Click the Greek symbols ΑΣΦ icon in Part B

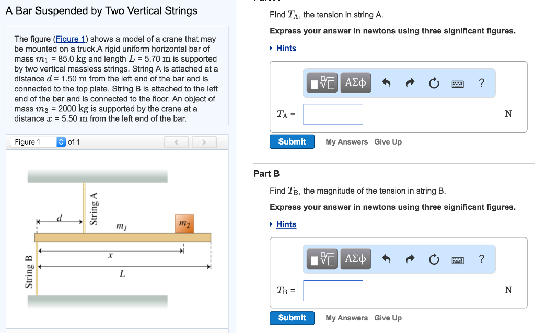point(356,259)
